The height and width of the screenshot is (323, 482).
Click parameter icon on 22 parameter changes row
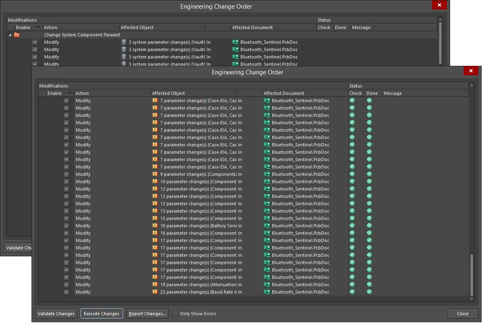[155, 292]
